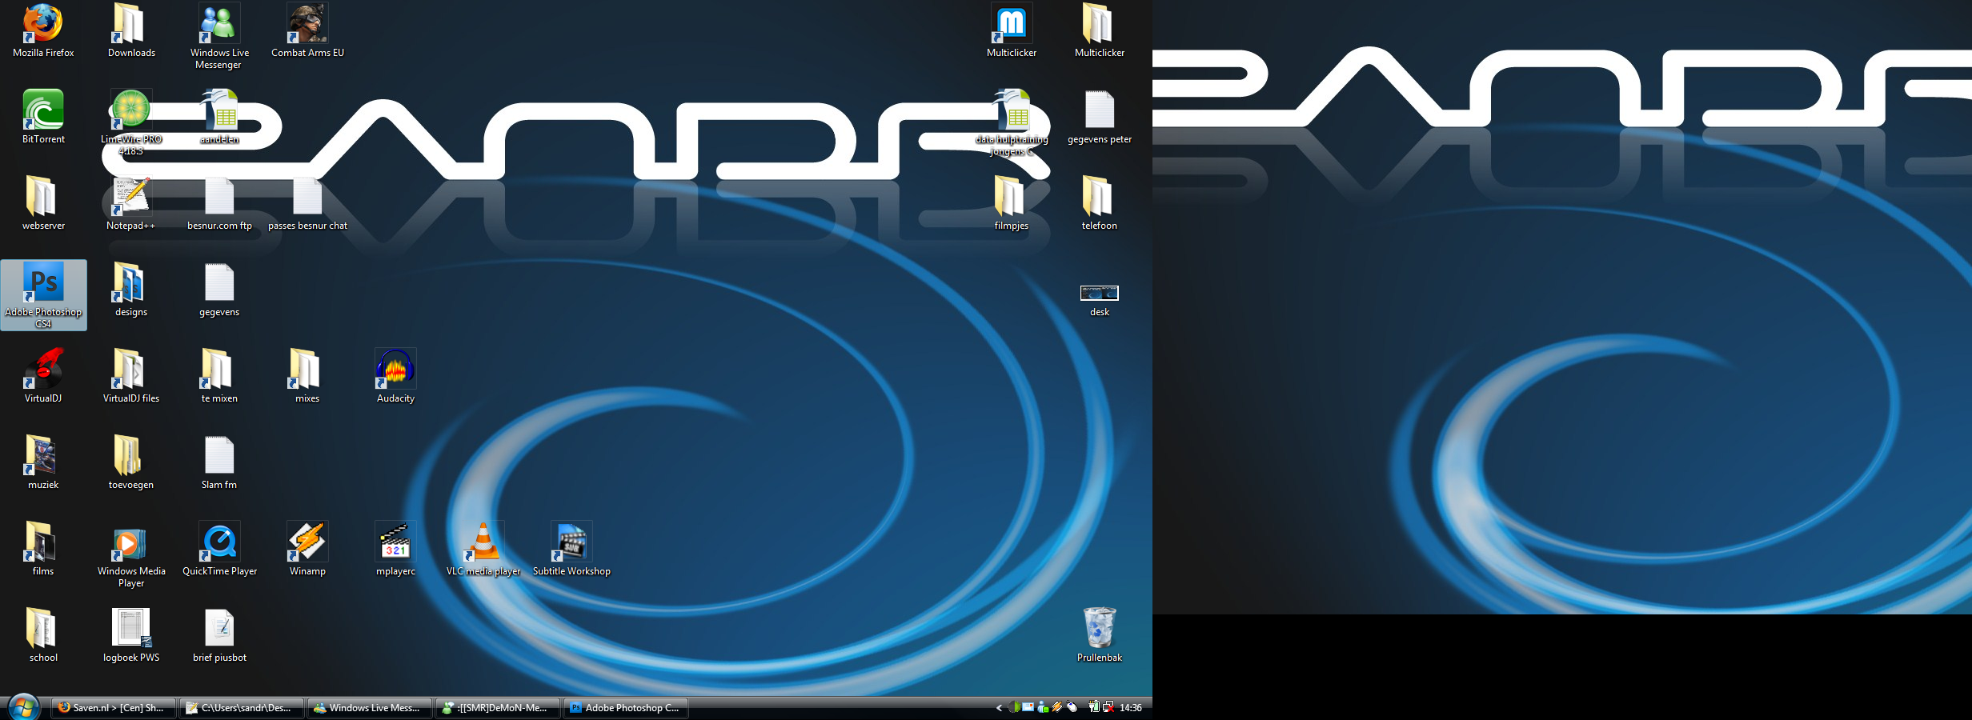
Task: Click the Messenger status tray icon
Action: [1043, 707]
